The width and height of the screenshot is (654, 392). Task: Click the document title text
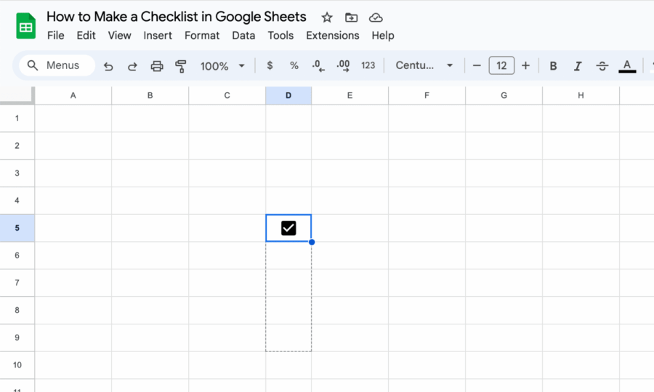(x=176, y=17)
